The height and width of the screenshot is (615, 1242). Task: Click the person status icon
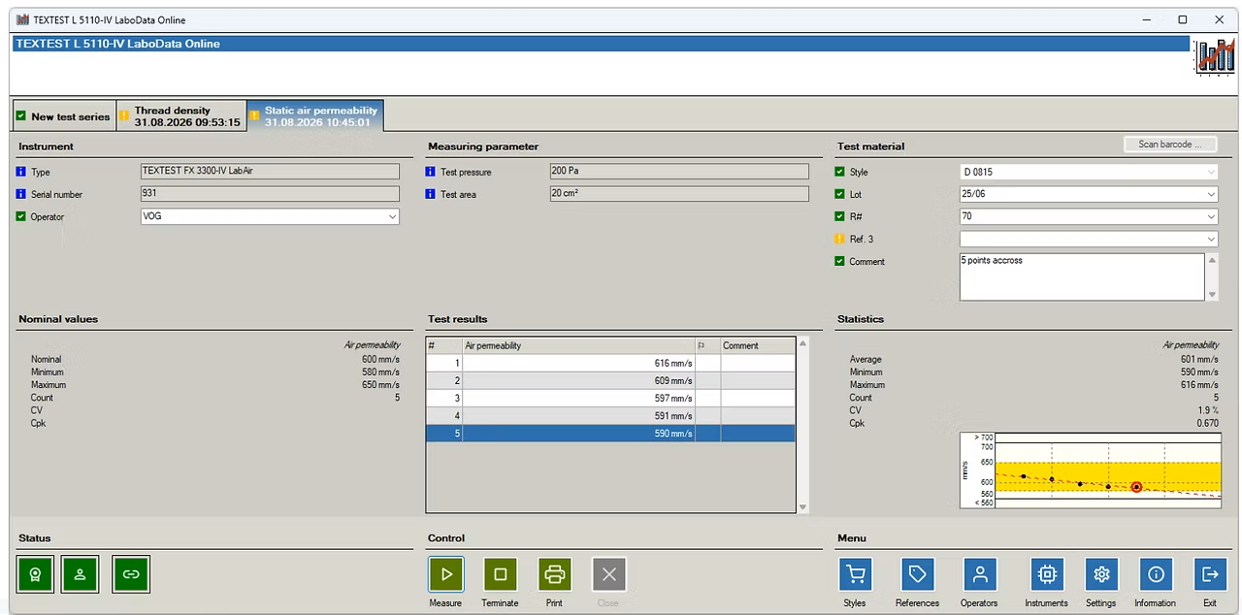click(x=81, y=574)
